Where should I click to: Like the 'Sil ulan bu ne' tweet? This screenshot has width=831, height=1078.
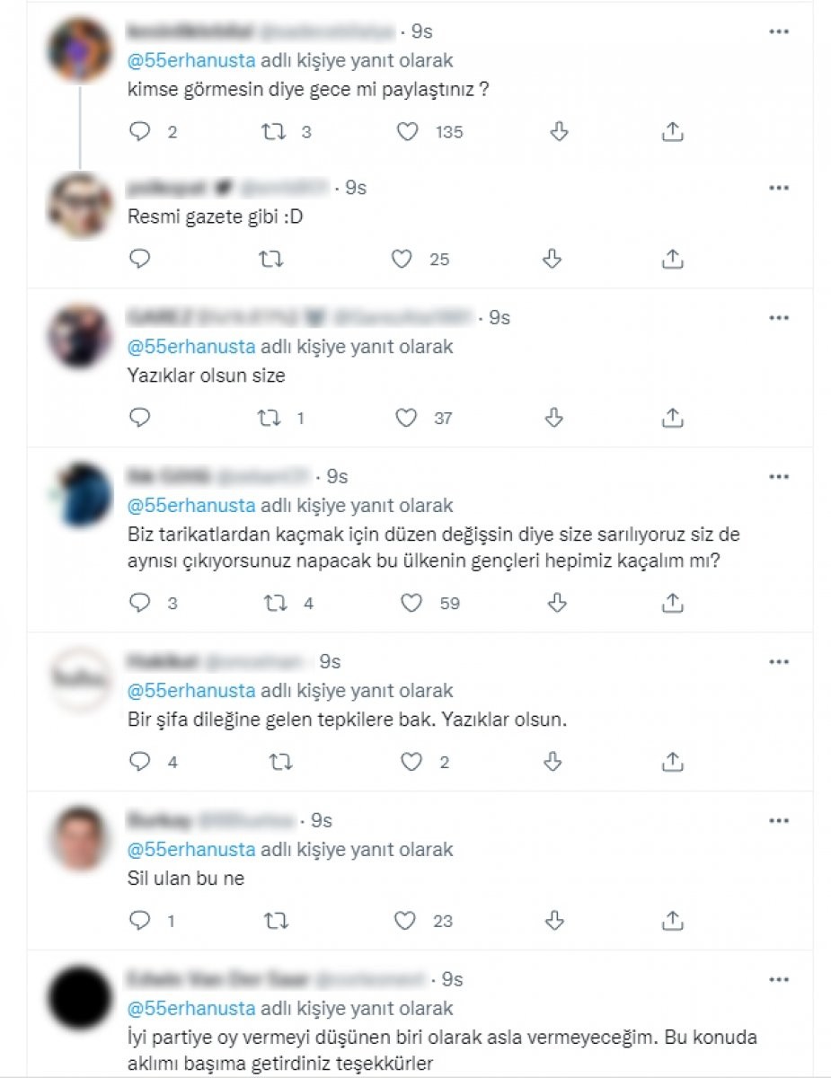point(406,920)
